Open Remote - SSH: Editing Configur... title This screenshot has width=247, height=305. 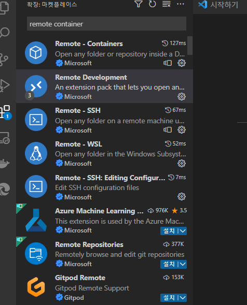tap(110, 178)
